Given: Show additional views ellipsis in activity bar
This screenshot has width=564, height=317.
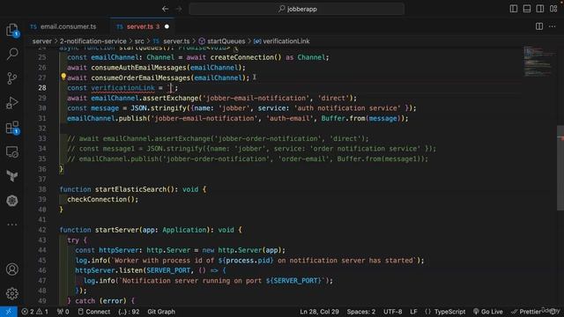Looking at the screenshot, I should [12, 225].
